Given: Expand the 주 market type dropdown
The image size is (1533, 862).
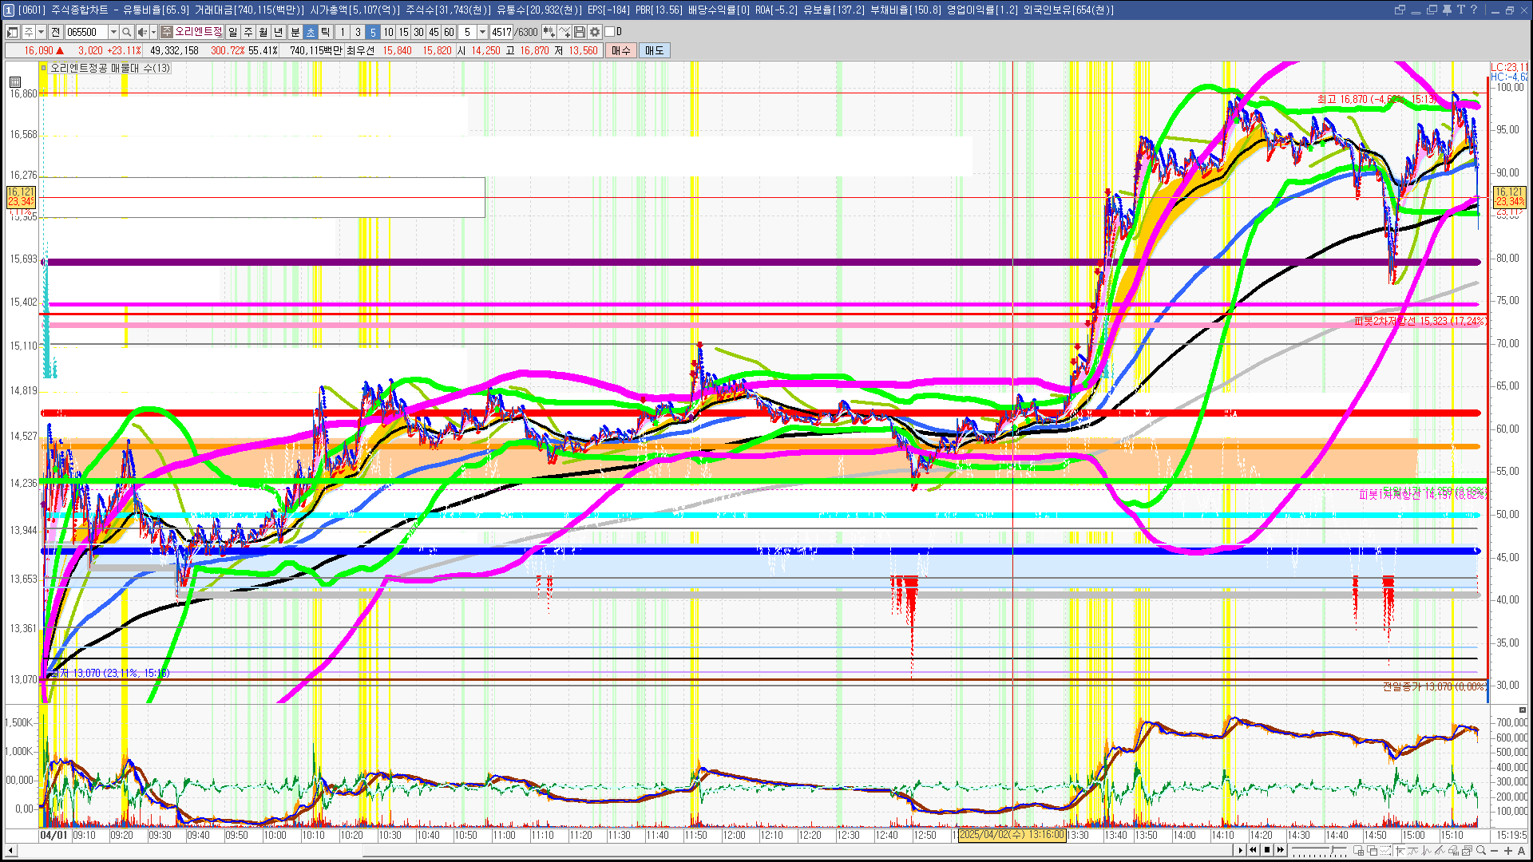Looking at the screenshot, I should (x=41, y=32).
